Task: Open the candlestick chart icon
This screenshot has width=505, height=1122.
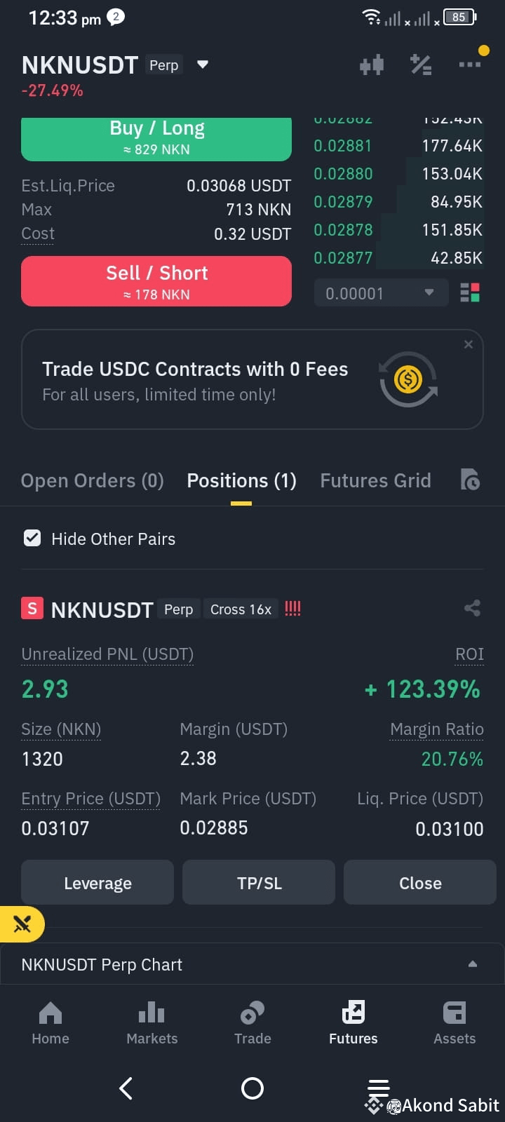Action: point(372,65)
